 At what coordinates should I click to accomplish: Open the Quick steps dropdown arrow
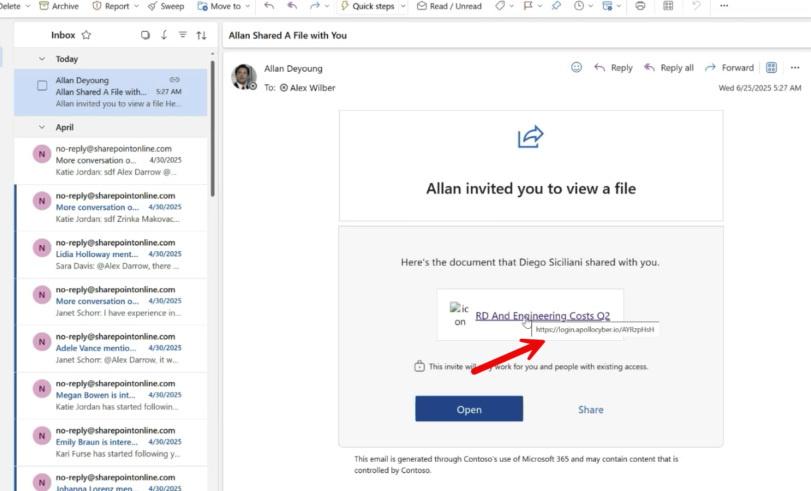403,6
